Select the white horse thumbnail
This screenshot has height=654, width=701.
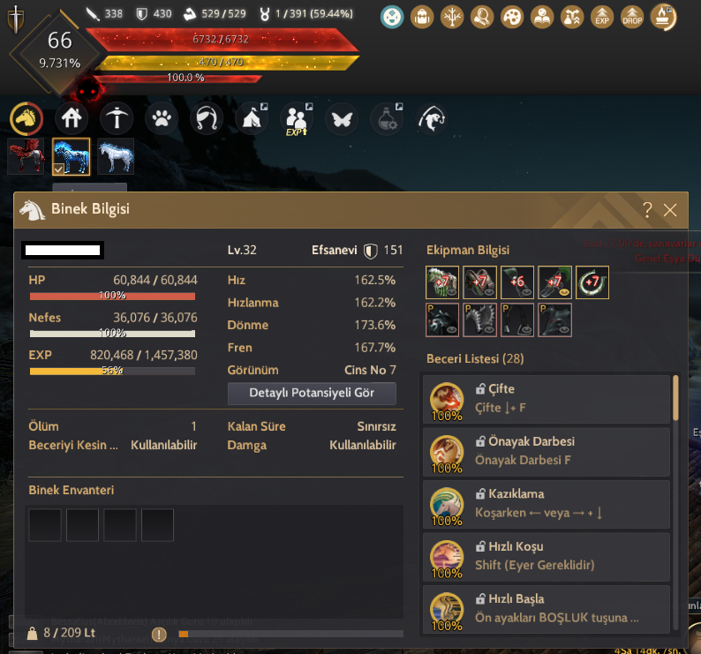point(116,156)
